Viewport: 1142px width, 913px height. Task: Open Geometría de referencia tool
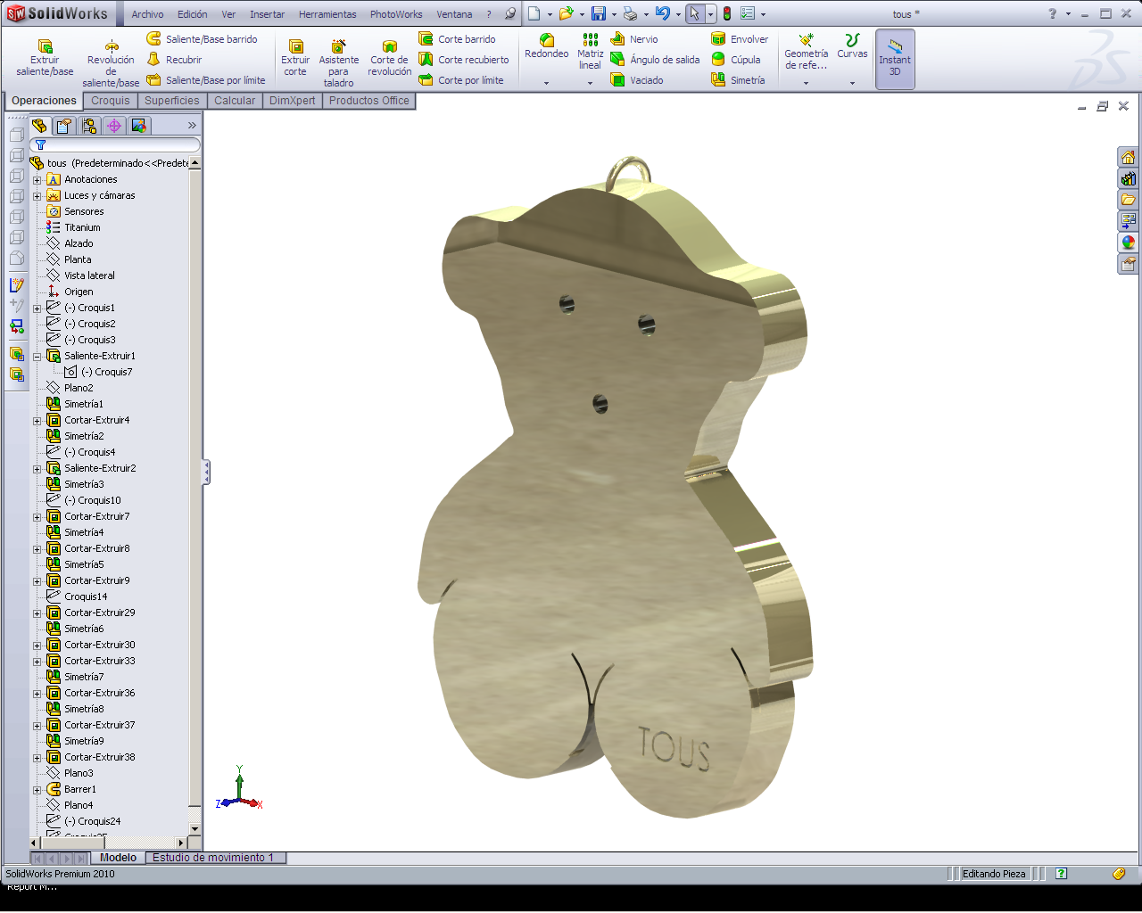coord(806,52)
